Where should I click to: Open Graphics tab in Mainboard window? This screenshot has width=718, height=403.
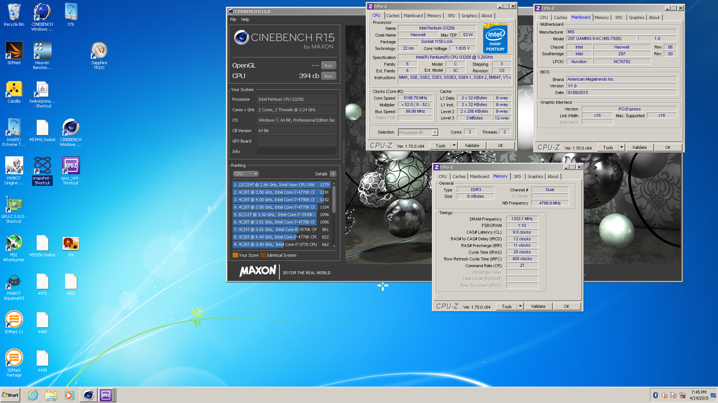[636, 18]
